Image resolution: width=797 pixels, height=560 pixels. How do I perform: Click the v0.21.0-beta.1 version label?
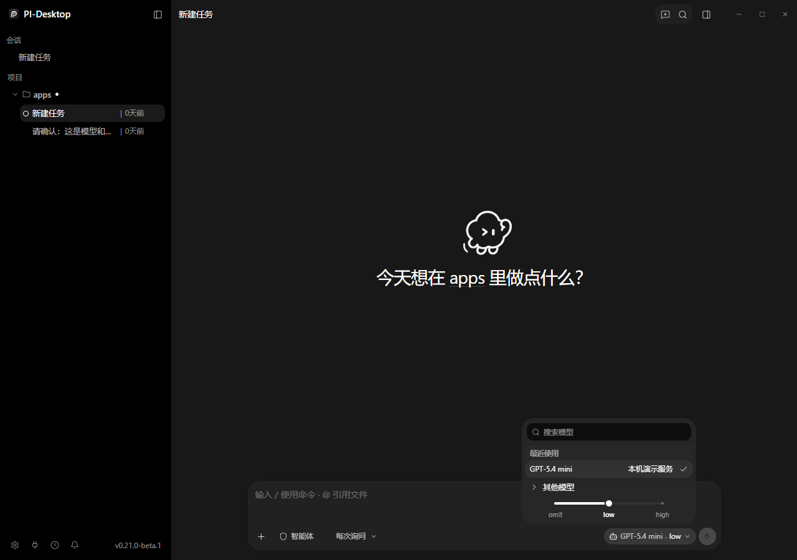138,546
